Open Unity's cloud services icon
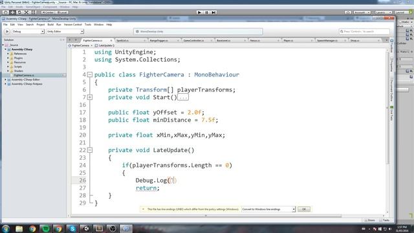Image resolution: width=414 pixels, height=233 pixels. coord(348,12)
